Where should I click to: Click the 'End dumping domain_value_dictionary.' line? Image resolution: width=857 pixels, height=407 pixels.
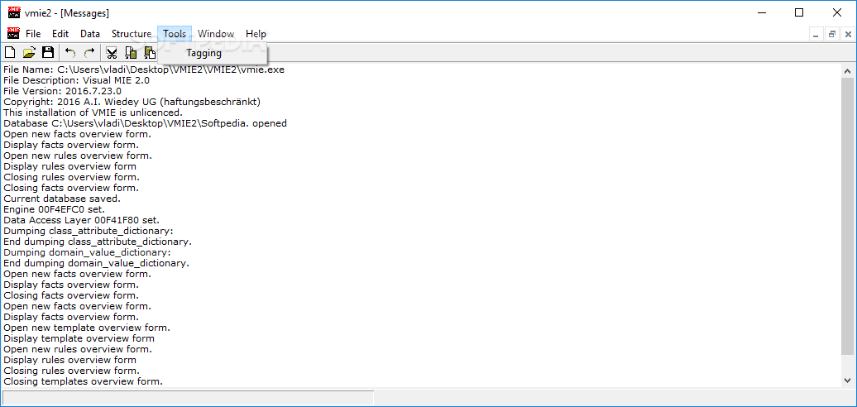pos(96,263)
